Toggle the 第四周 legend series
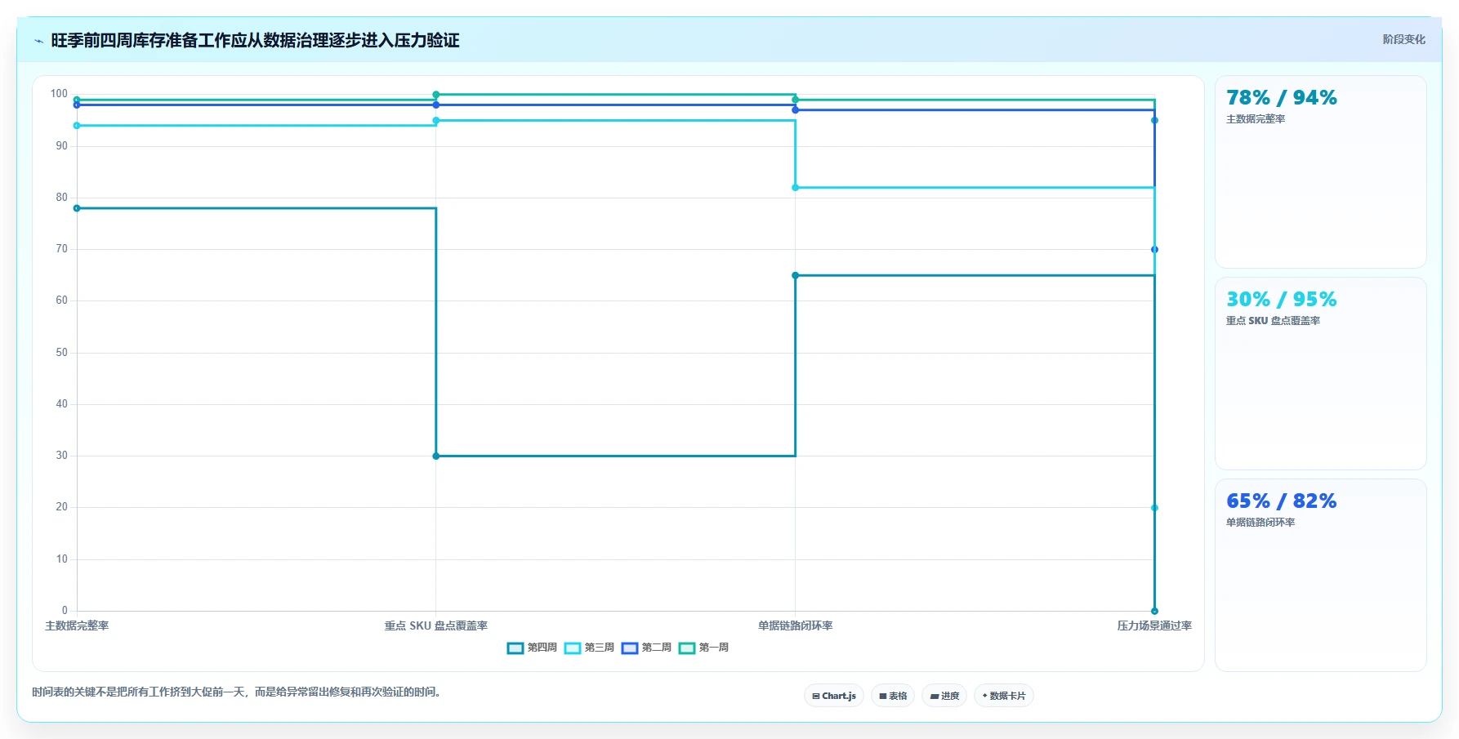Screen dimensions: 1459x739 pyautogui.click(x=532, y=648)
